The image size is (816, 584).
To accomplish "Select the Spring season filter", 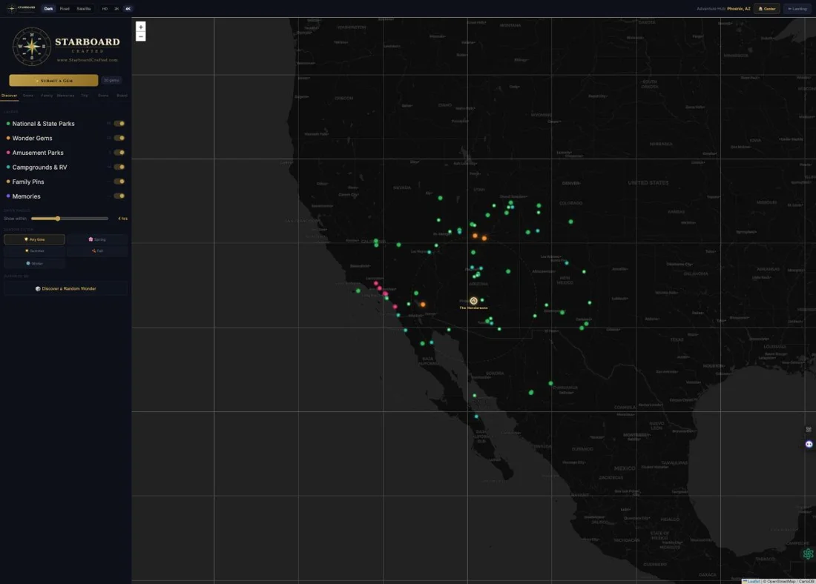I will point(97,239).
